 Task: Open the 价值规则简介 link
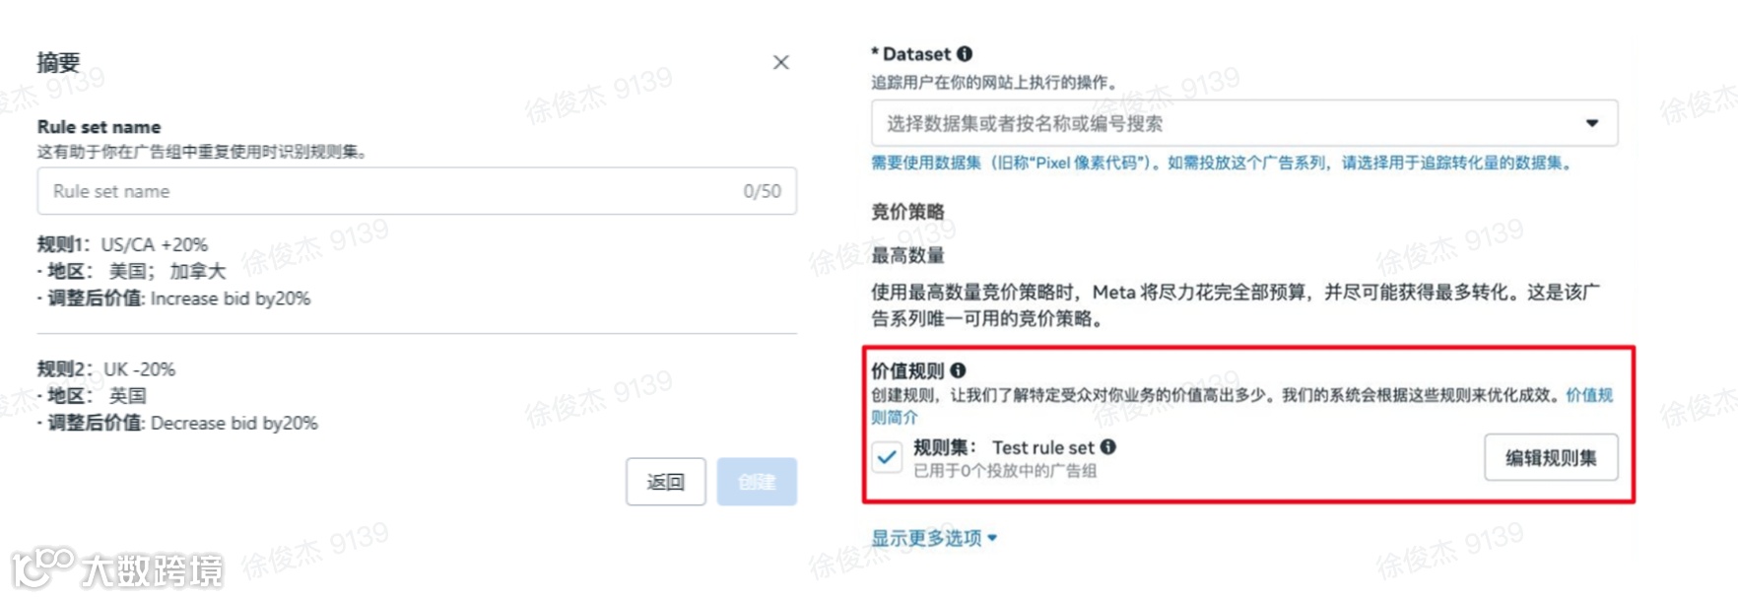point(1589,395)
